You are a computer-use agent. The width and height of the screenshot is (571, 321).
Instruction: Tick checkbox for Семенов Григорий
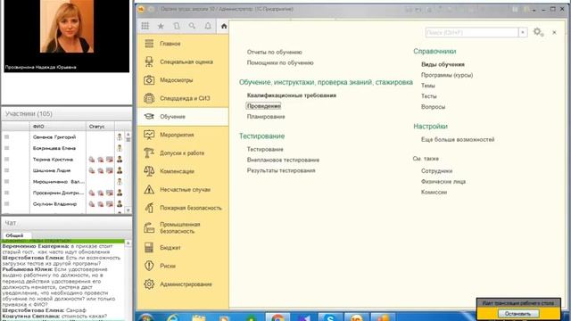click(6, 136)
